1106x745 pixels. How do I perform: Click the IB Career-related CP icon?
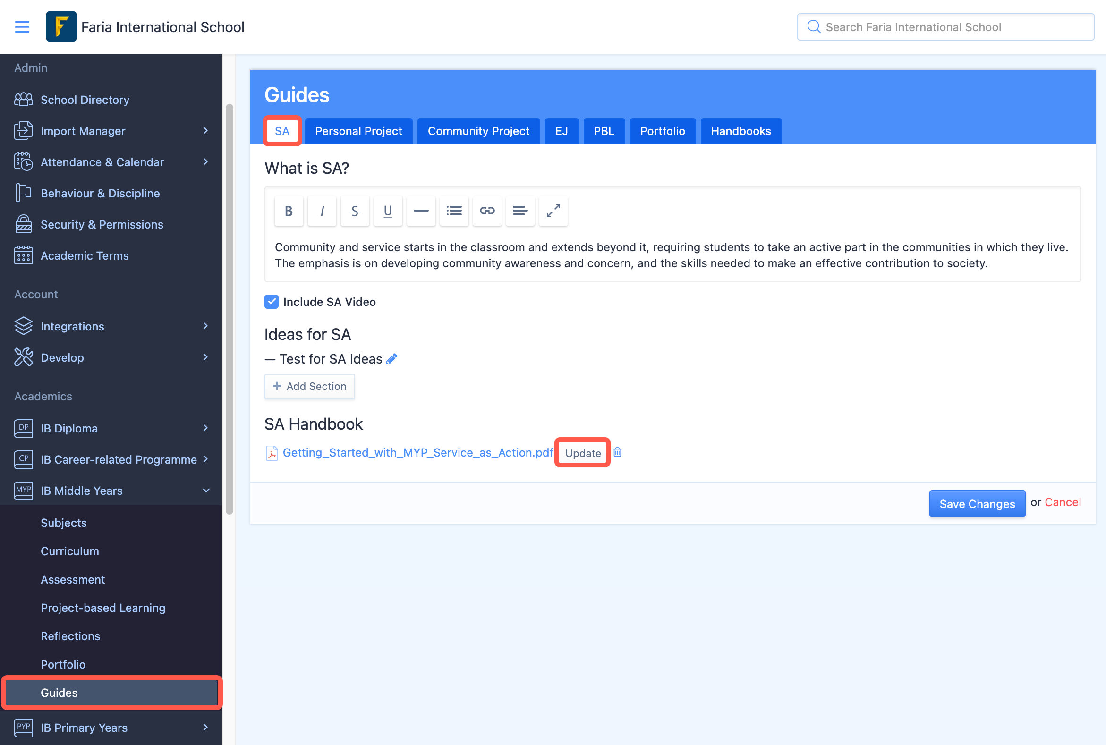(23, 459)
